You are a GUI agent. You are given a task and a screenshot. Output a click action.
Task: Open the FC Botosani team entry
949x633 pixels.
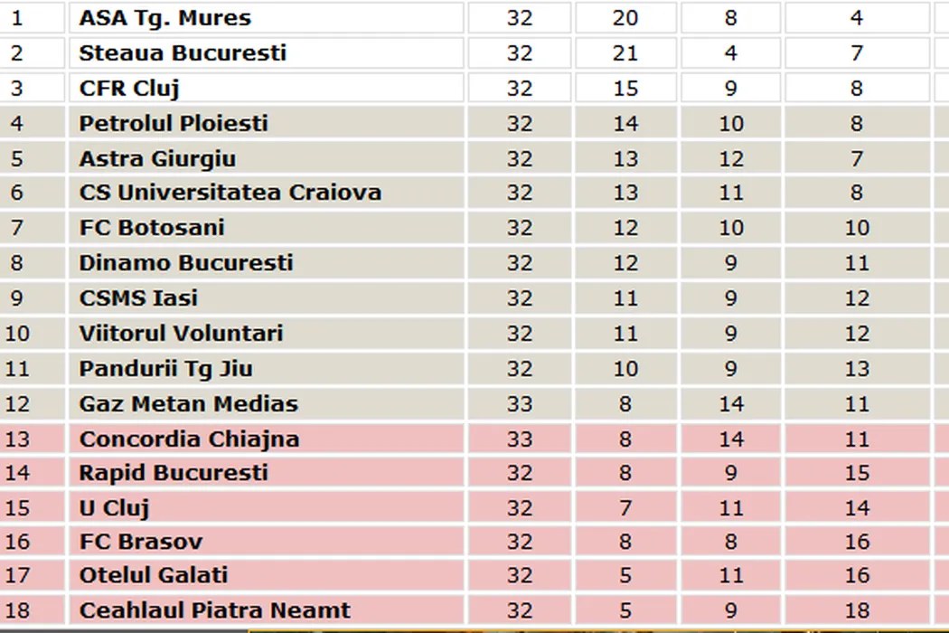point(152,228)
